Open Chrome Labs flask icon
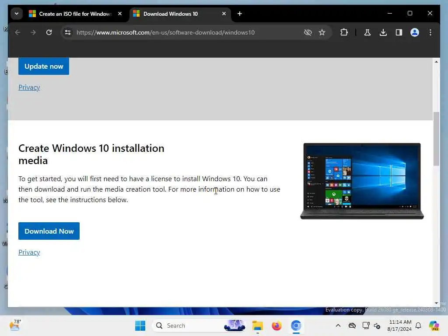 pos(367,32)
